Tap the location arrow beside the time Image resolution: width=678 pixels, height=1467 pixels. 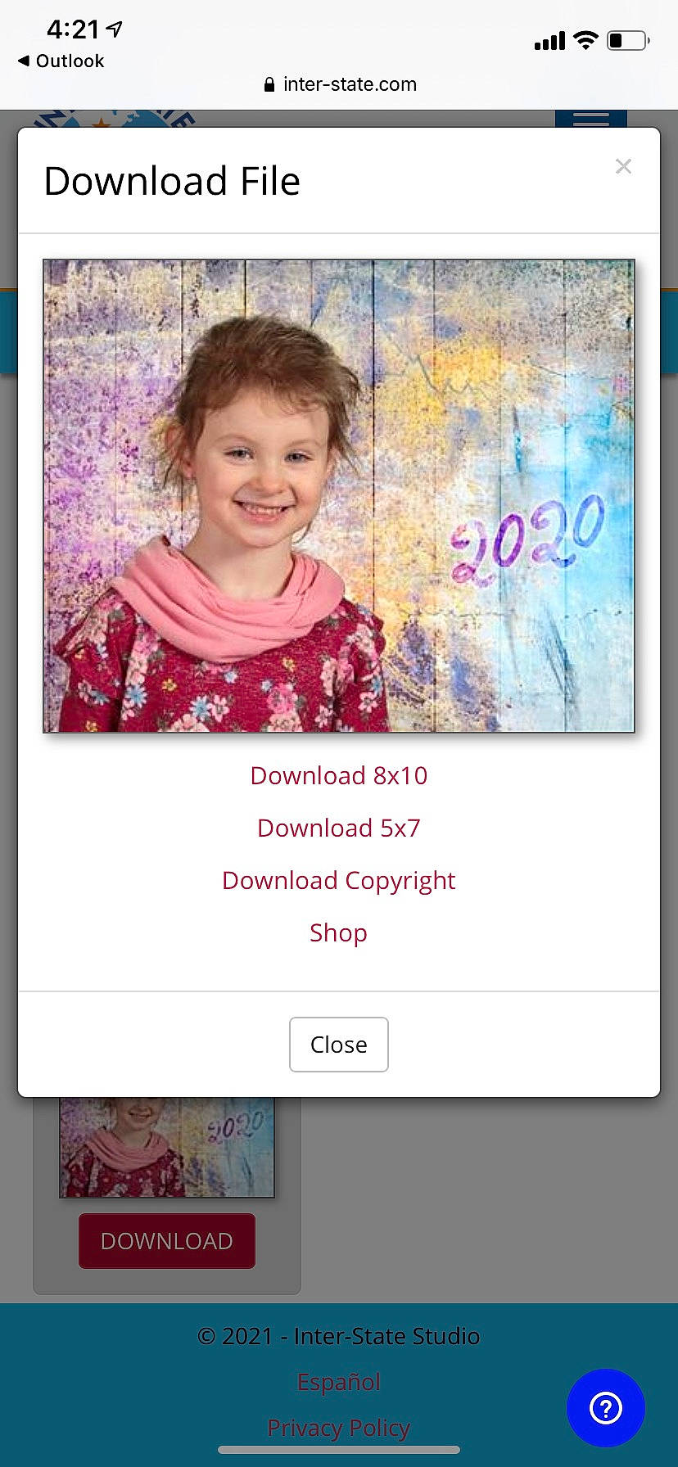tap(115, 29)
